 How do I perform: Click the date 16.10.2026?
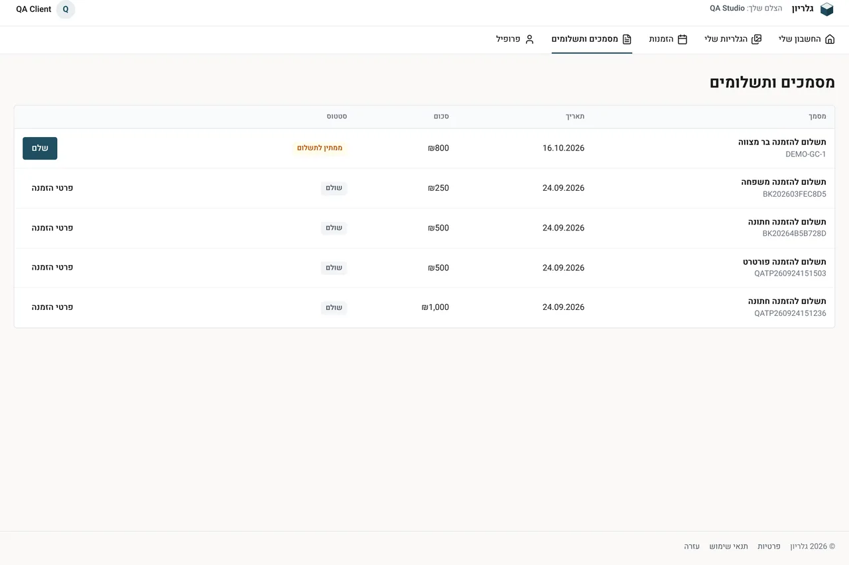563,148
